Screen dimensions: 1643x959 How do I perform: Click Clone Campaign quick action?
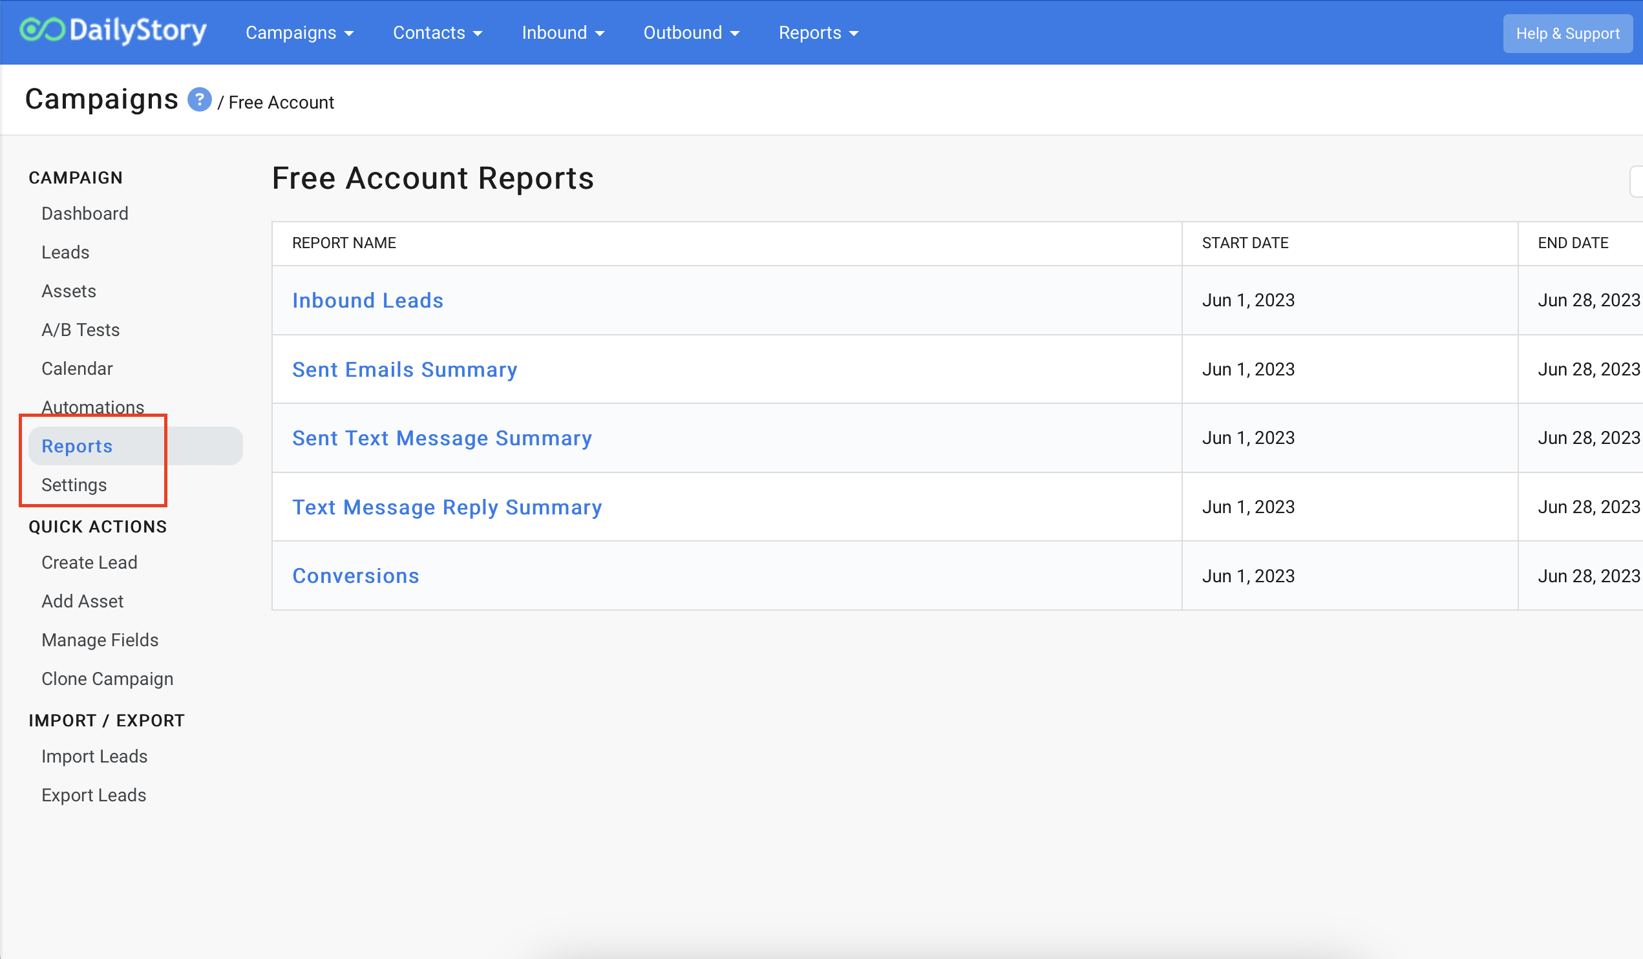(x=107, y=679)
